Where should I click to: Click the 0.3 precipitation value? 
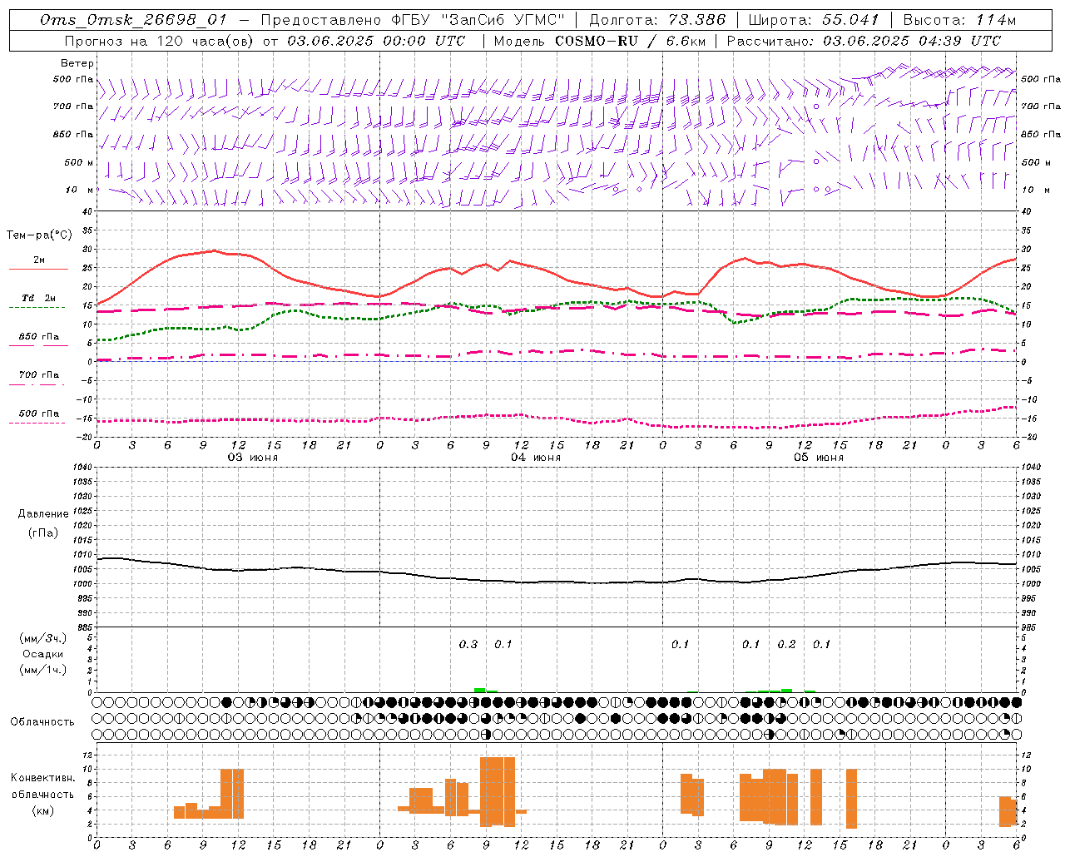[468, 644]
